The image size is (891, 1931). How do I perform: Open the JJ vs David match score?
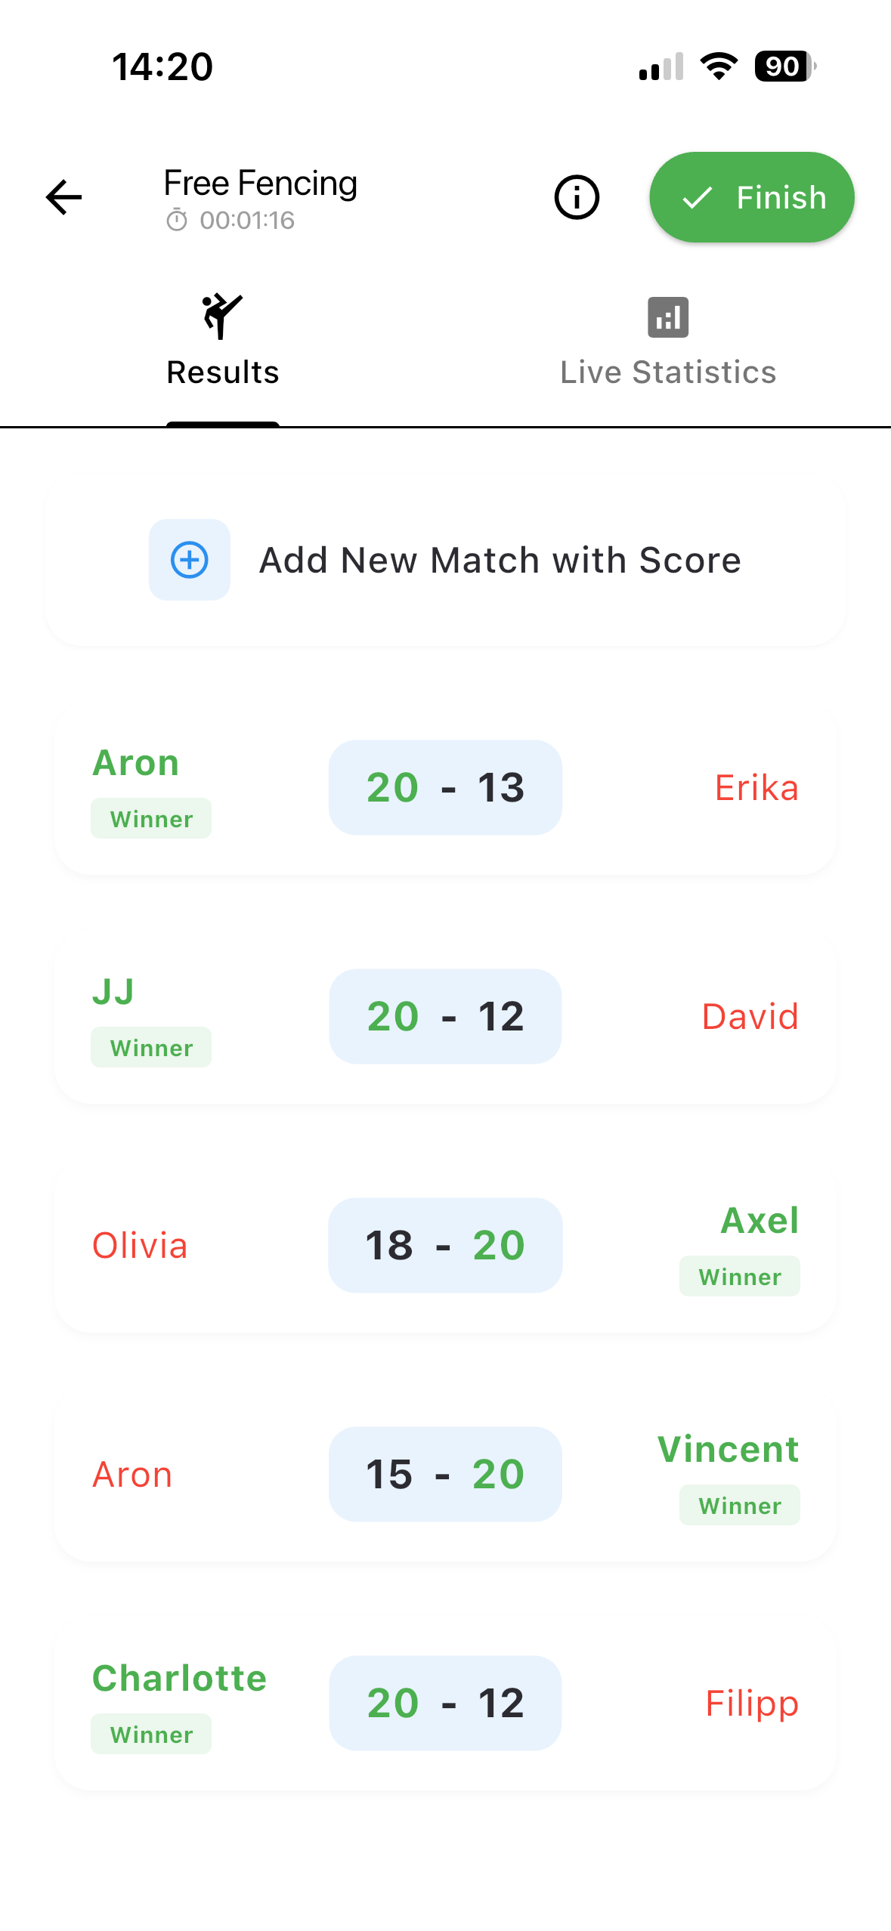445,1017
